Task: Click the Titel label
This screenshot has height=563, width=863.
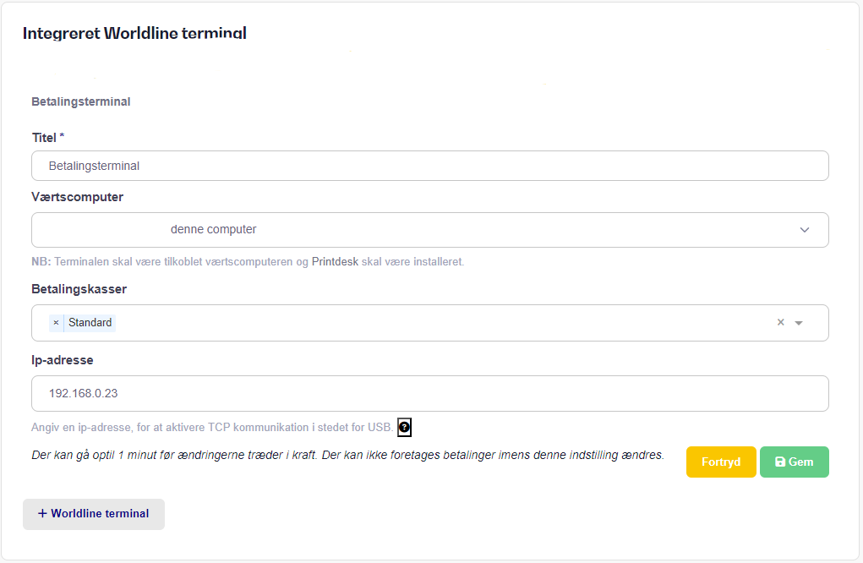Action: pyautogui.click(x=48, y=138)
